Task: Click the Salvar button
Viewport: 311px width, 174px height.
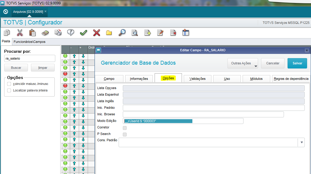Action: coord(297,63)
